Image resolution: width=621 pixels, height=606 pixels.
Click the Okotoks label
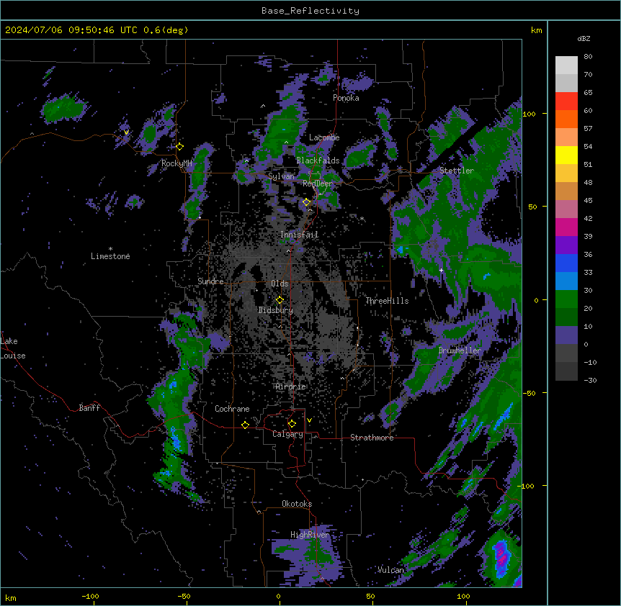click(x=297, y=504)
